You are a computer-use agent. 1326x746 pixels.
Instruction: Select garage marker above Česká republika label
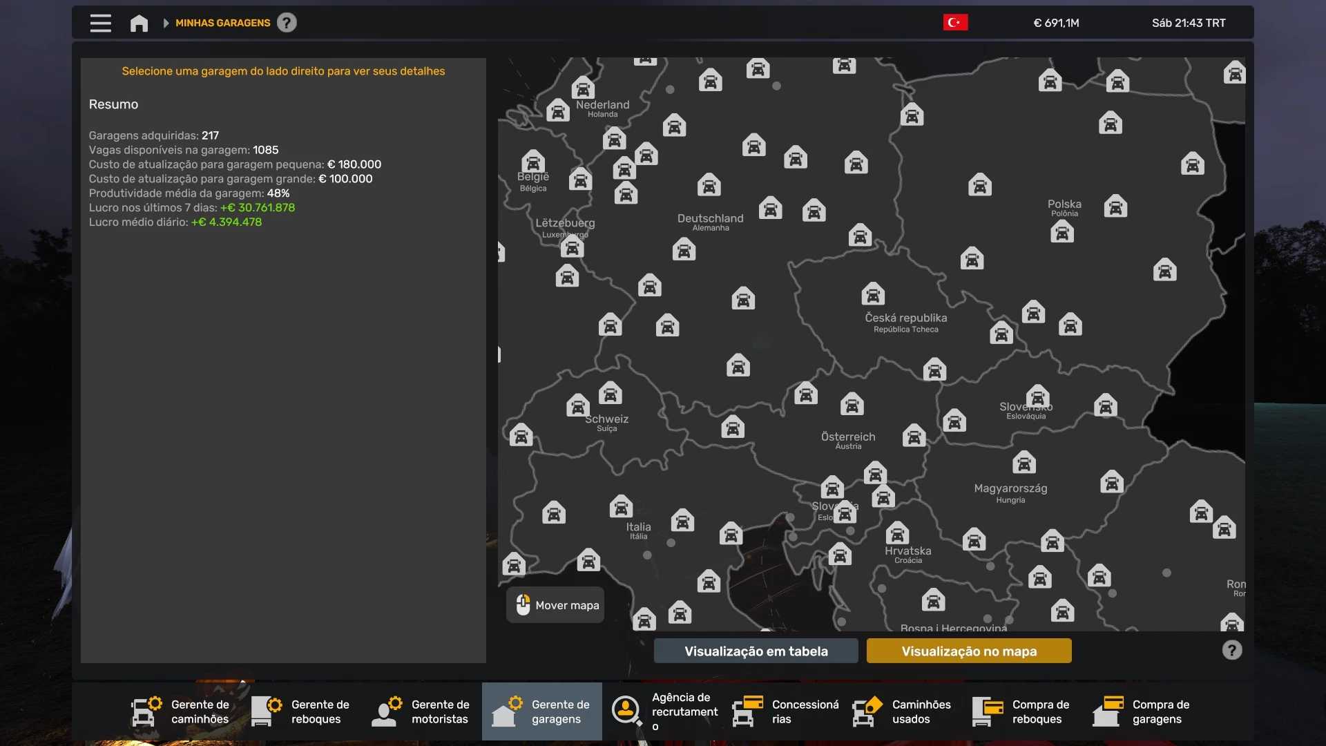point(873,294)
